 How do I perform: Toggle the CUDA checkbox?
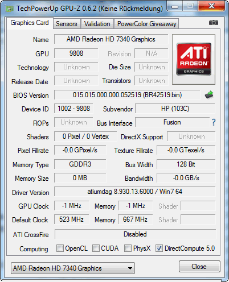(x=96, y=248)
